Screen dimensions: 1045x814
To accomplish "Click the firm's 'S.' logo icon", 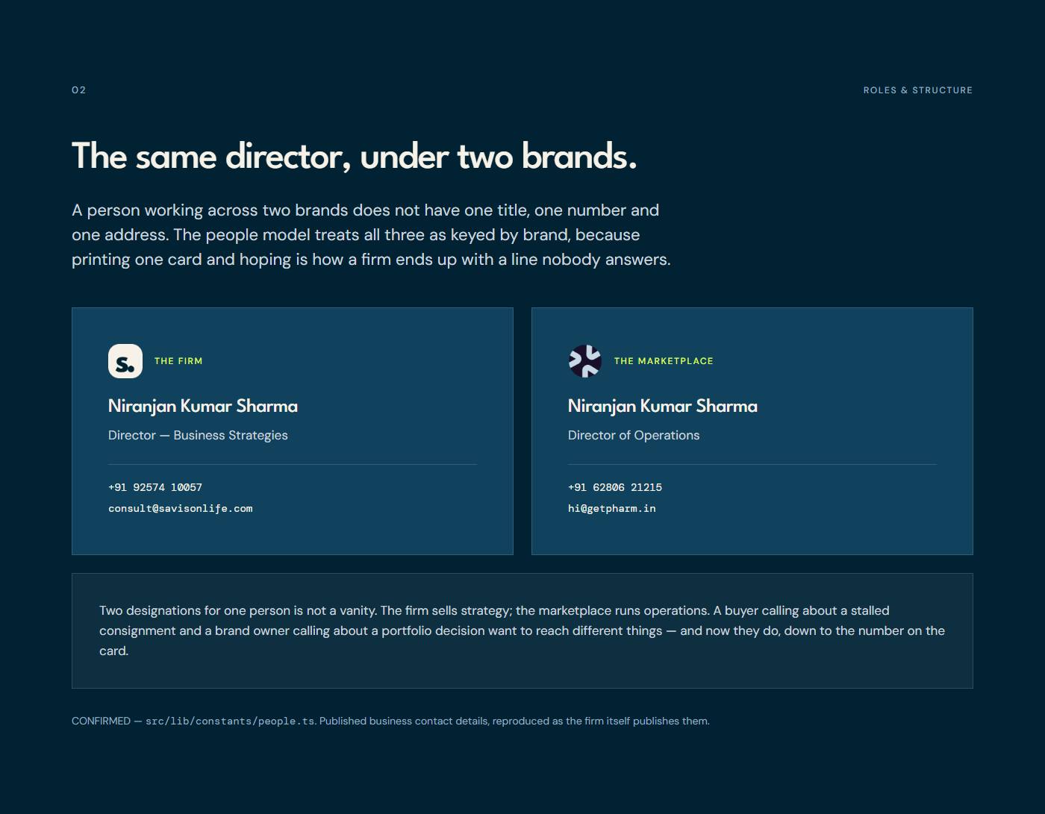I will coord(125,361).
